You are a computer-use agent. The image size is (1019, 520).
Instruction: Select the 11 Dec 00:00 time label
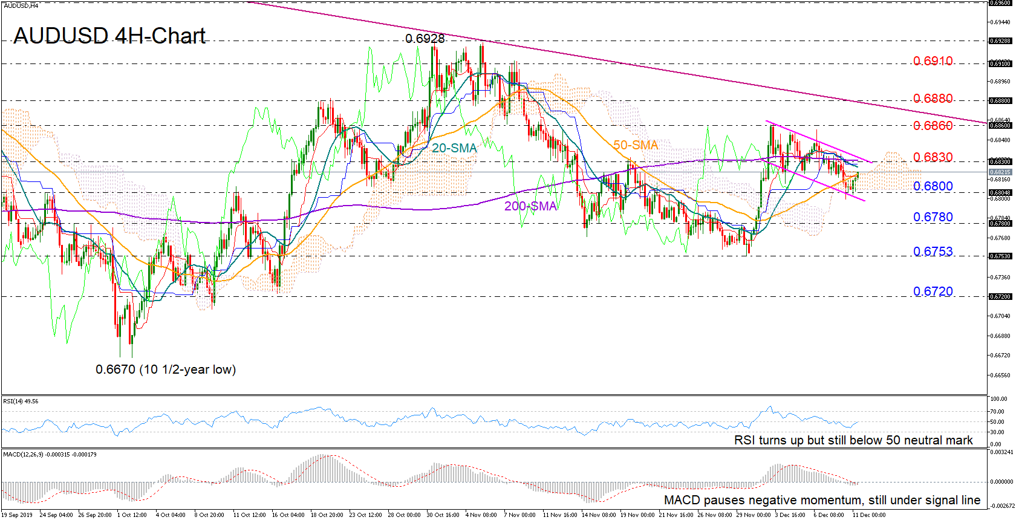point(869,515)
